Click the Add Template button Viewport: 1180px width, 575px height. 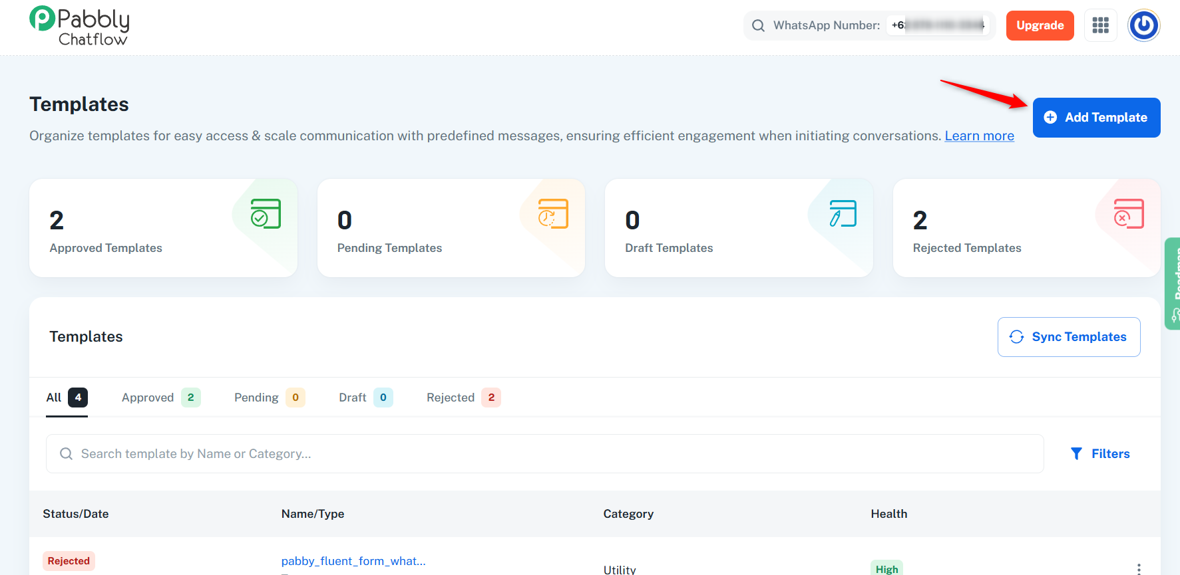pos(1096,118)
